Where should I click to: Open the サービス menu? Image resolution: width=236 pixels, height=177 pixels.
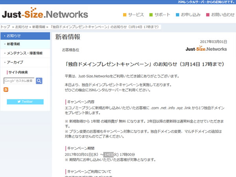tap(136, 15)
